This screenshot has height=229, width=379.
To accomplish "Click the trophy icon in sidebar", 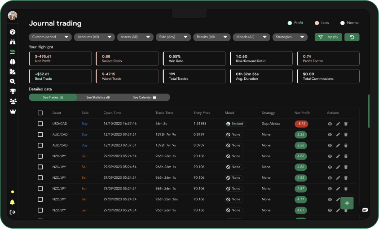I will click(13, 91).
